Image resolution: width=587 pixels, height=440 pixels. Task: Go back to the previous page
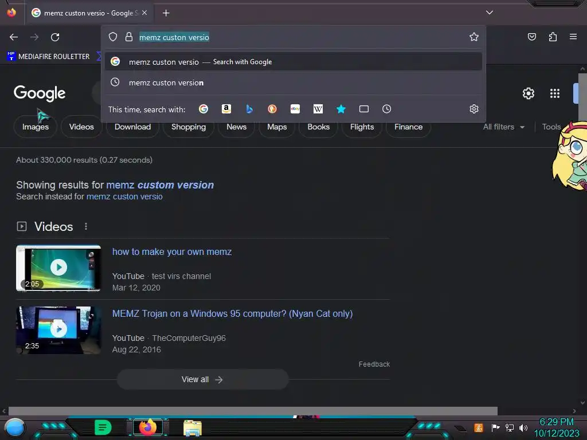click(14, 37)
